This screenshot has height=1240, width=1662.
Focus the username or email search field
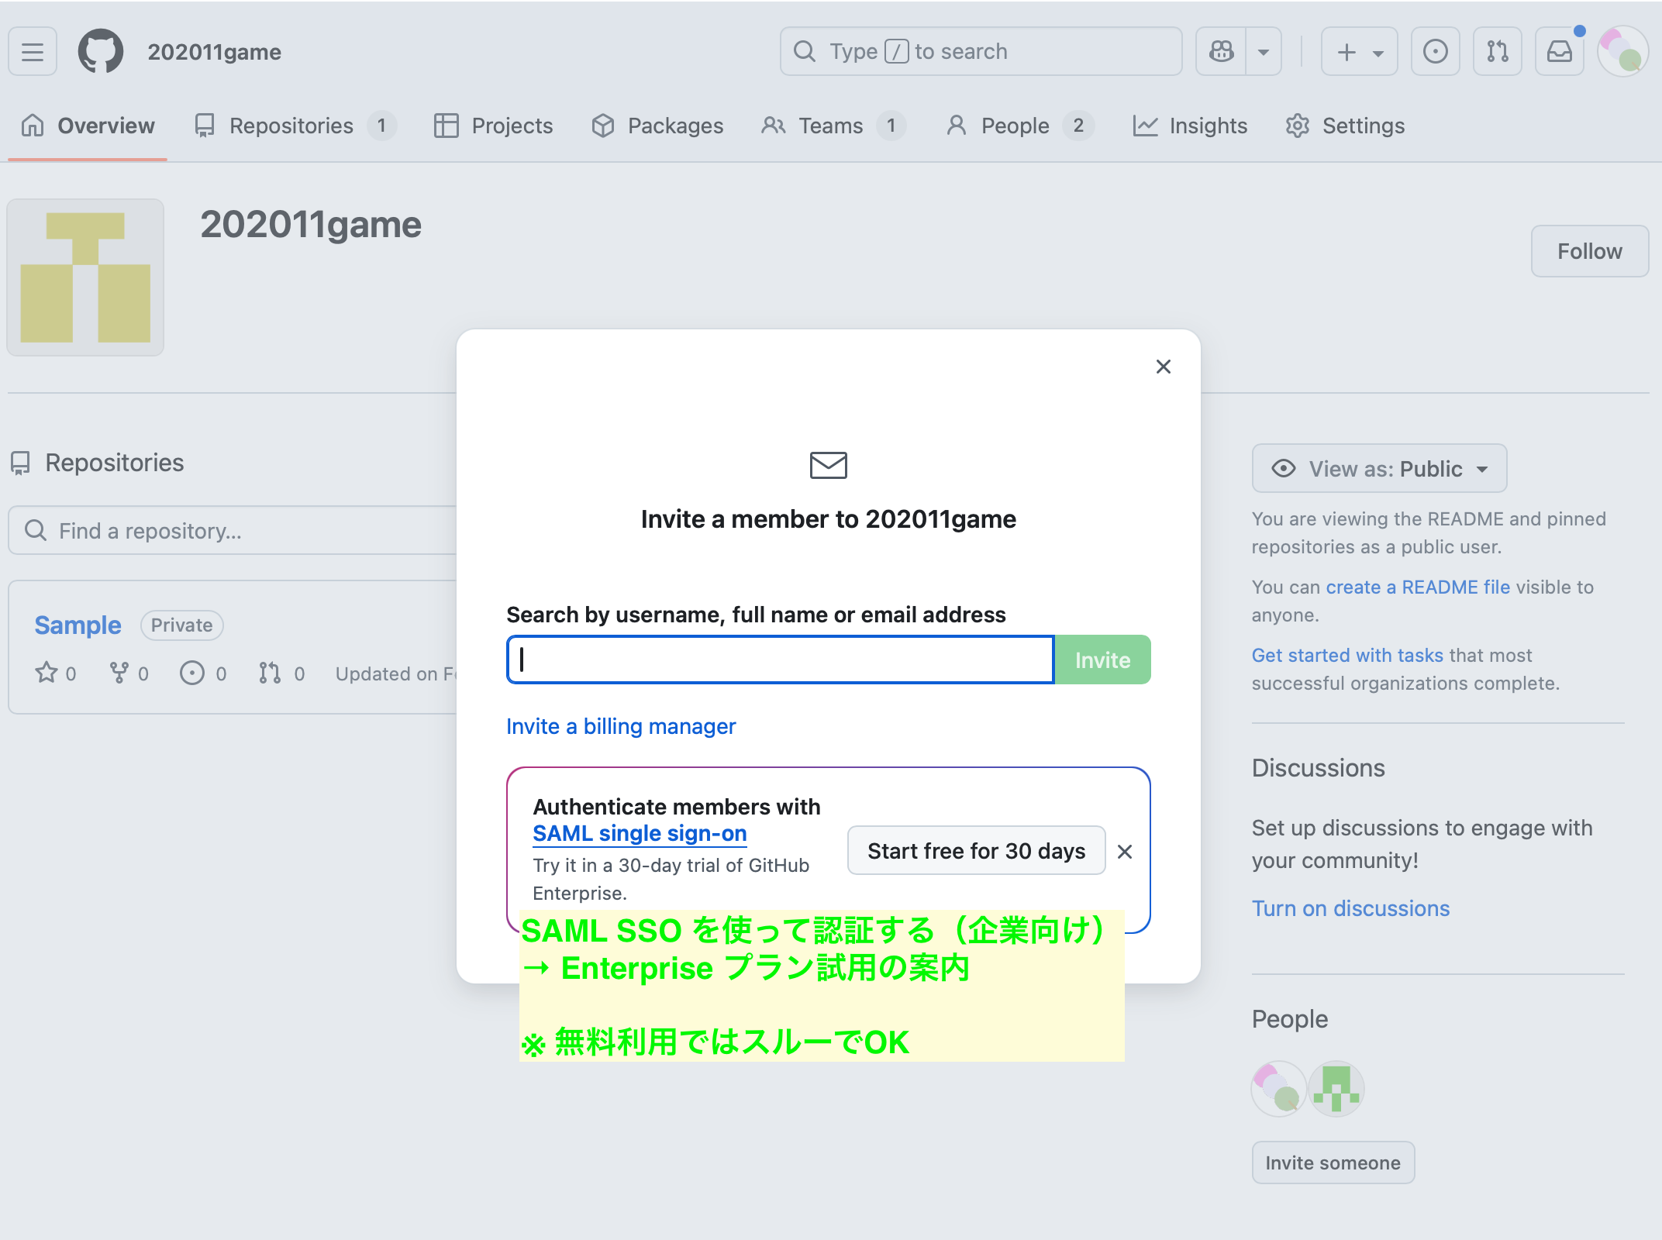coord(780,660)
